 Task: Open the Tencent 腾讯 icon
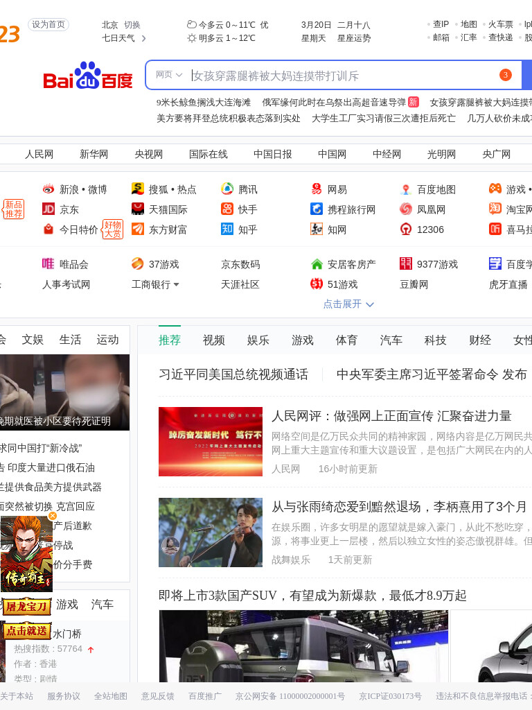point(227,189)
